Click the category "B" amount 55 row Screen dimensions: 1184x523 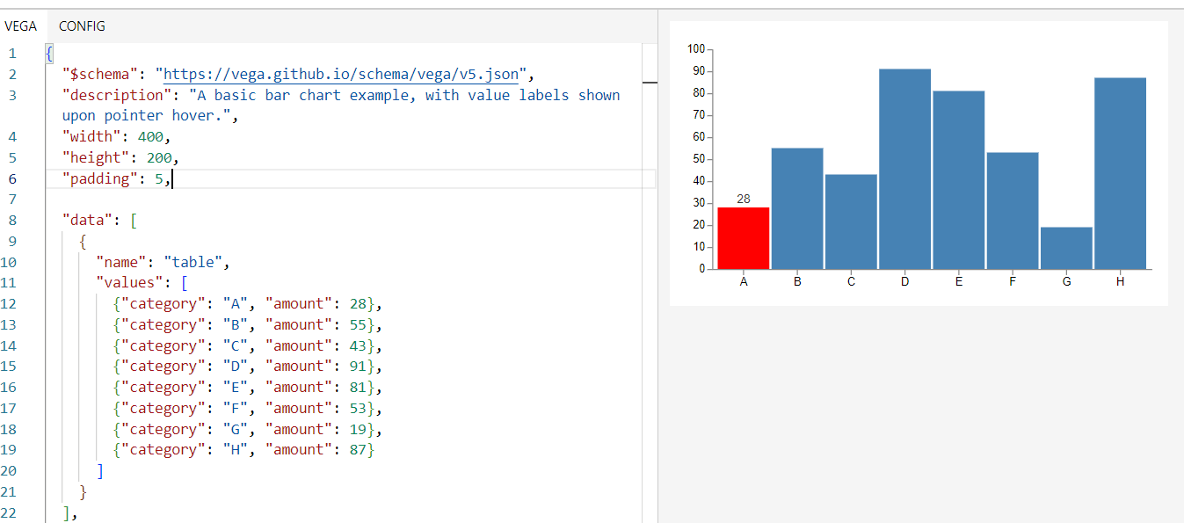[249, 325]
